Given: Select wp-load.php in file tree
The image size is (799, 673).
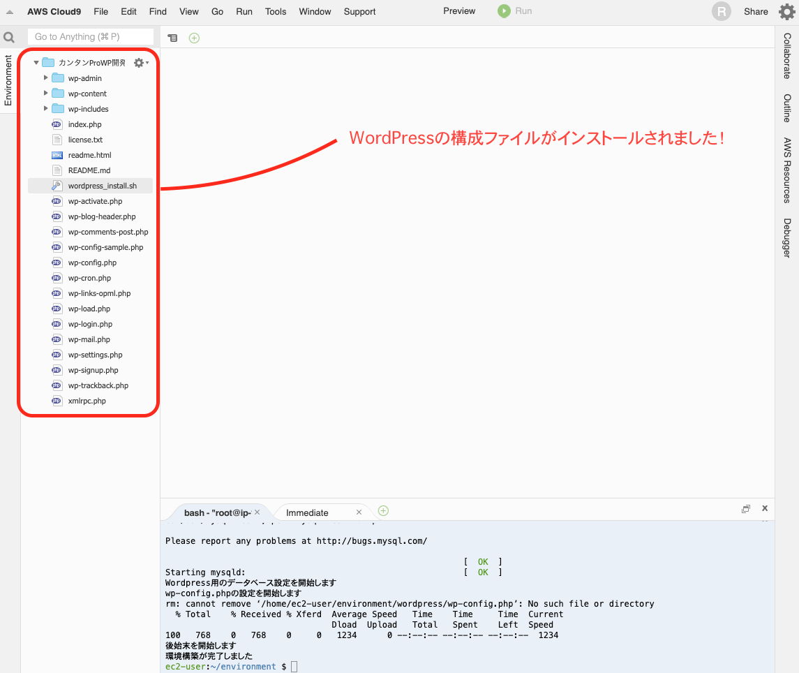Looking at the screenshot, I should (x=90, y=309).
